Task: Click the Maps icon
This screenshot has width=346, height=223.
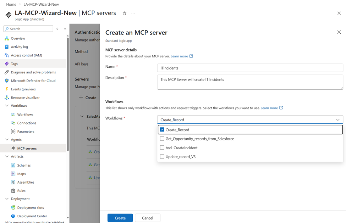Action: [13, 174]
